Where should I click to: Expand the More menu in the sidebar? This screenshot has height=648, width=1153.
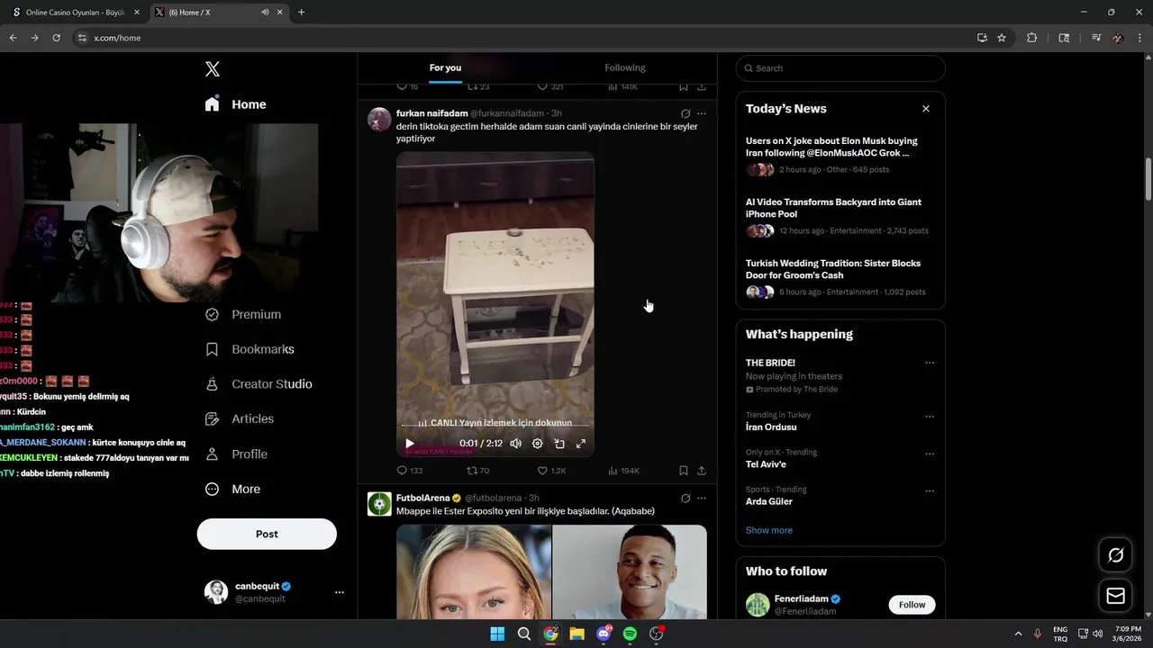click(x=232, y=489)
